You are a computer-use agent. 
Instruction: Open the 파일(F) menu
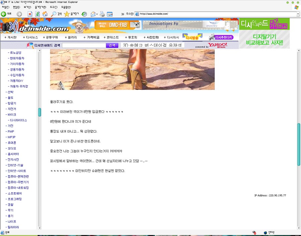click(x=5, y=7)
